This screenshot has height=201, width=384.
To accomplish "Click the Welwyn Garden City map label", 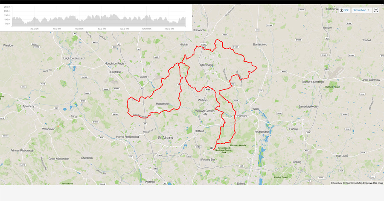I will [205, 112].
